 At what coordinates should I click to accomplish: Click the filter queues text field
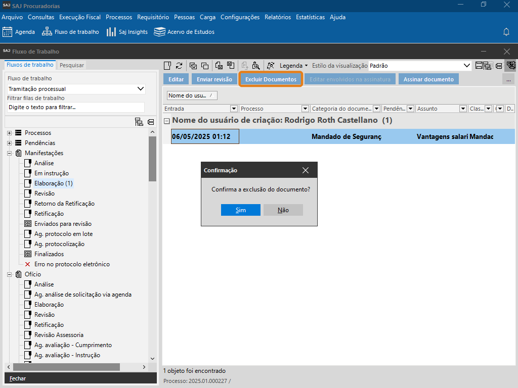click(x=76, y=107)
